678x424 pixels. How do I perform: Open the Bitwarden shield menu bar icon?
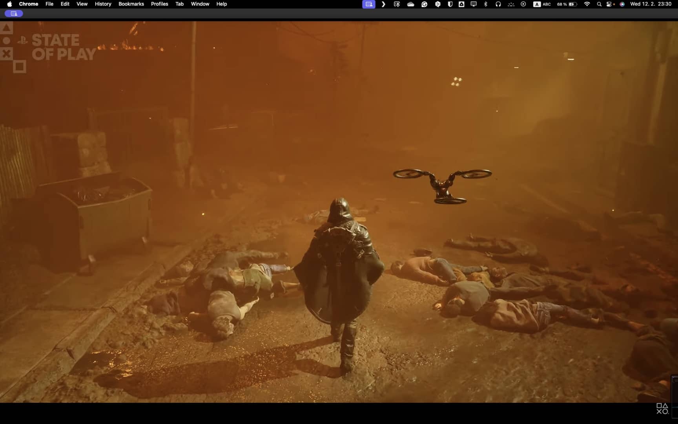click(450, 4)
